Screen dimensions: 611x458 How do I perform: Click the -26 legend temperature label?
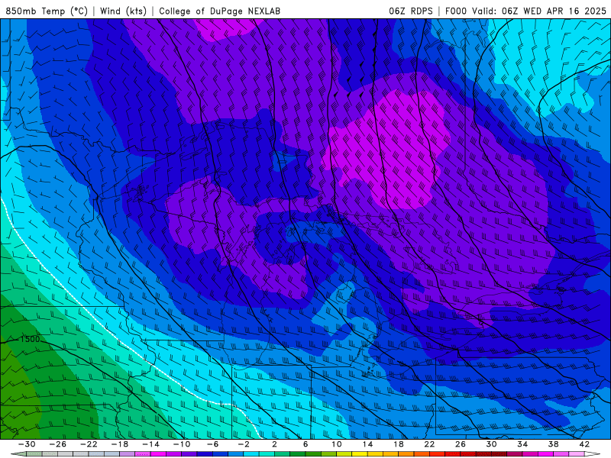[58, 444]
